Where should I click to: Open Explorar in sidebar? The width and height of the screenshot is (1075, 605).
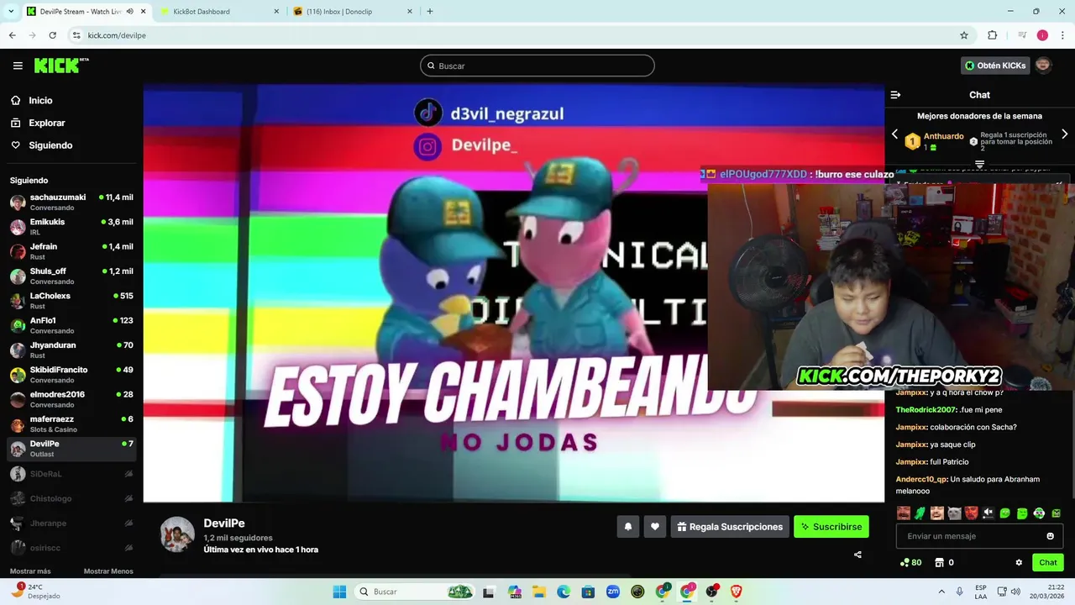click(x=46, y=123)
